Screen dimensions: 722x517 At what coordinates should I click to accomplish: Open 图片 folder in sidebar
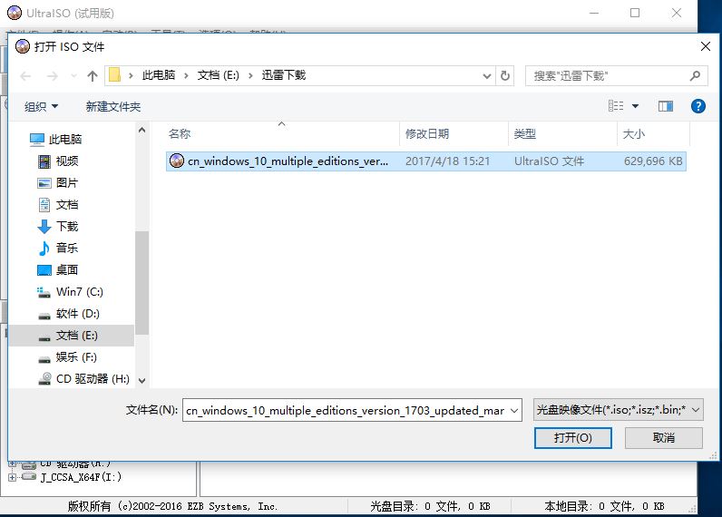[57, 183]
